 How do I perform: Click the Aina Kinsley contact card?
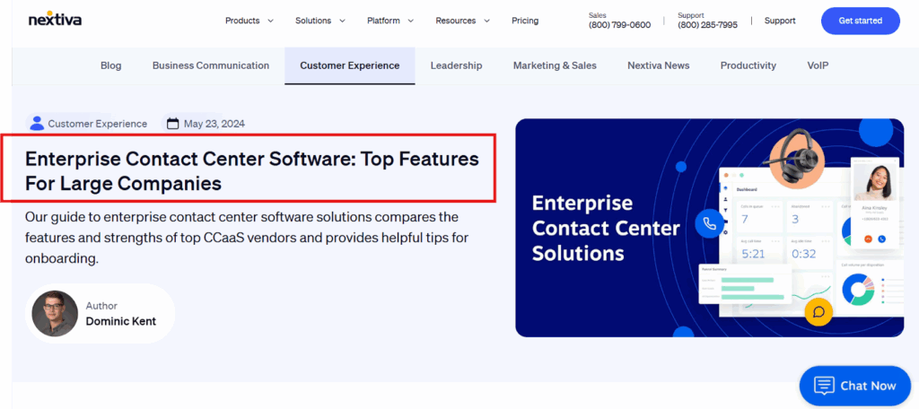(x=875, y=202)
